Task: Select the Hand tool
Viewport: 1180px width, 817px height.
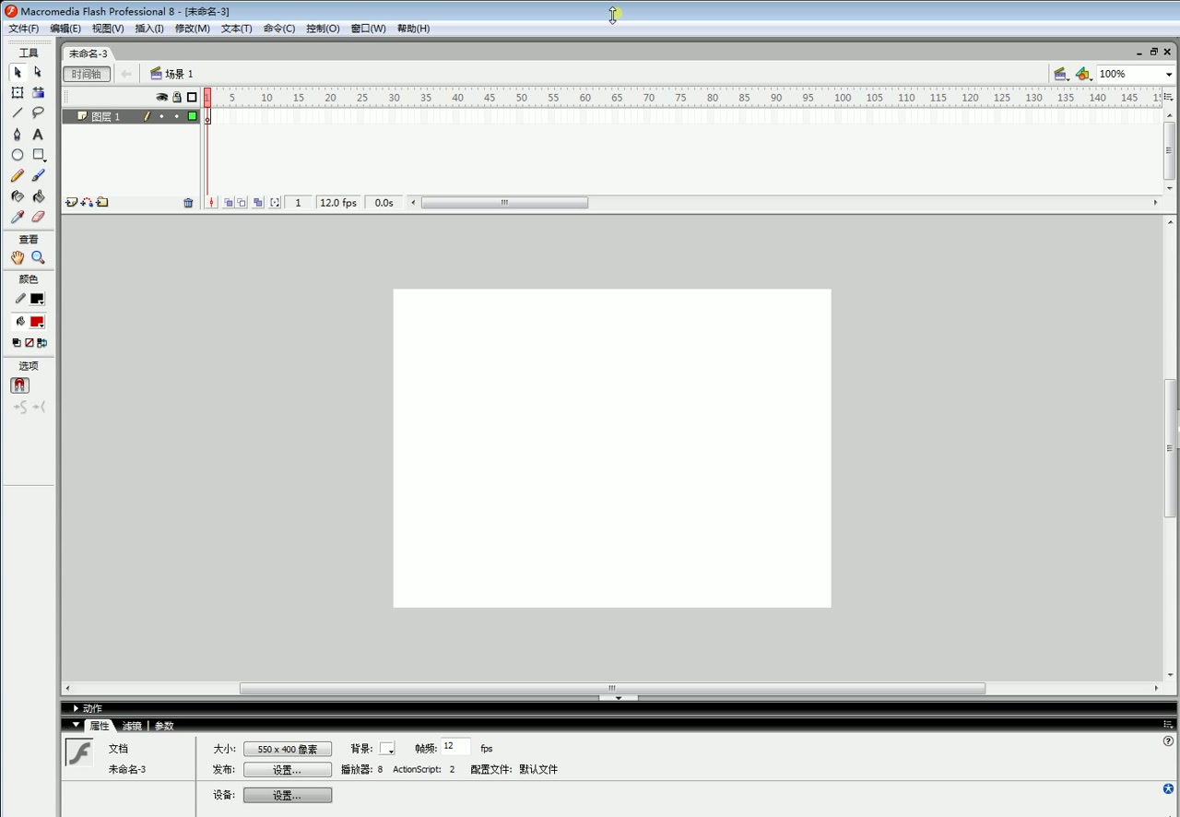Action: click(x=17, y=258)
